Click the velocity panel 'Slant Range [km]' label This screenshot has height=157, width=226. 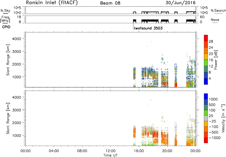[8, 118]
